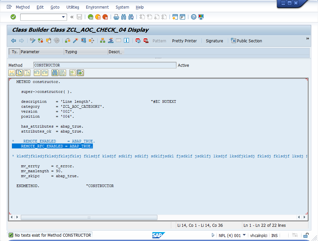The image size is (318, 241).
Task: Open the Goto menu
Action: [55, 7]
